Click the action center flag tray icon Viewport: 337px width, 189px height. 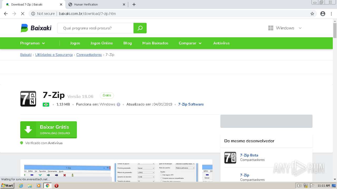pos(311,186)
